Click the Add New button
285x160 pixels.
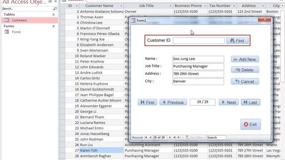pyautogui.click(x=245, y=59)
